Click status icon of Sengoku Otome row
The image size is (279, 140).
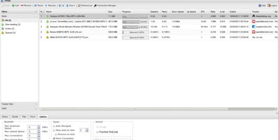click(x=47, y=27)
